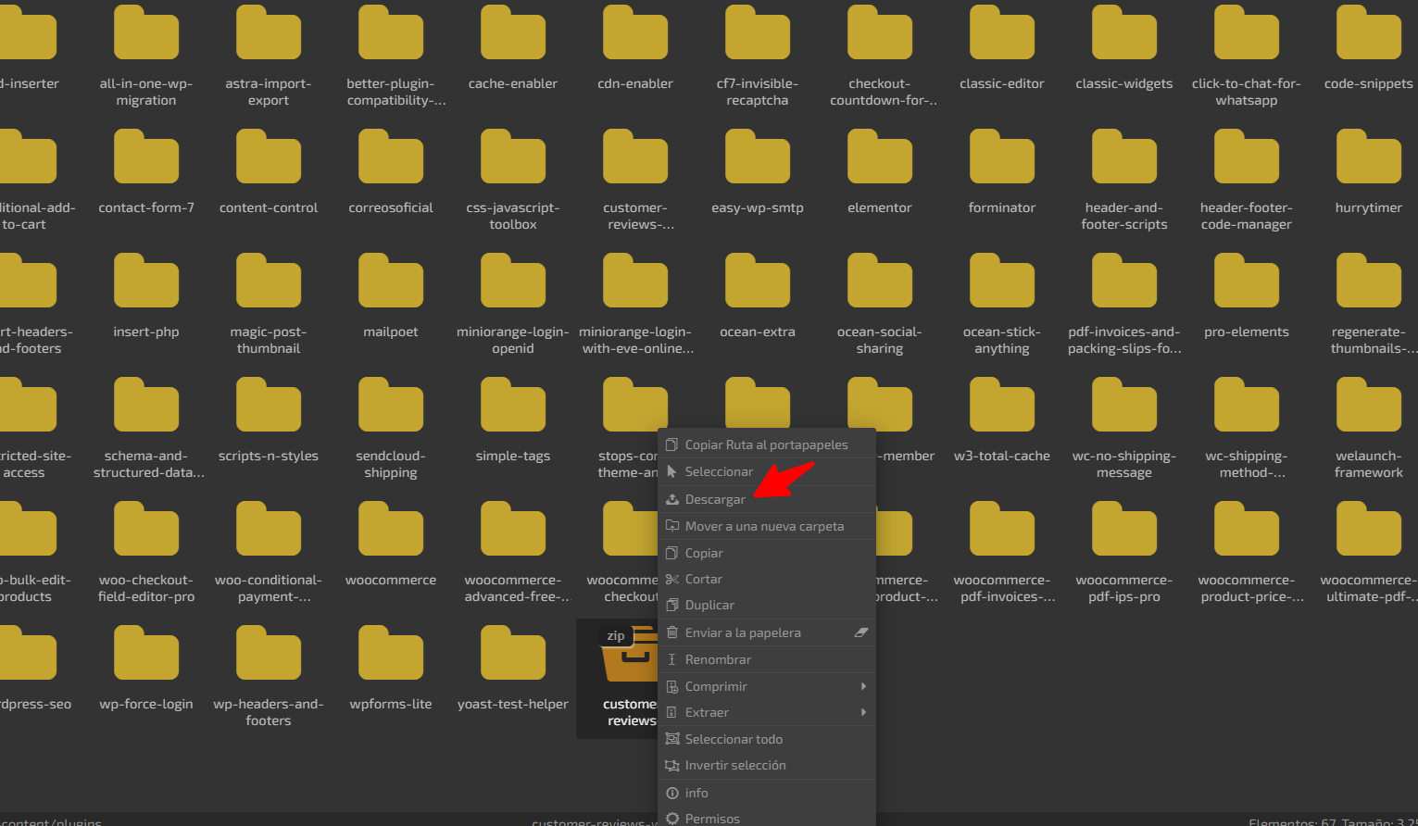This screenshot has height=826, width=1418.
Task: Open info from the context menu
Action: [767, 793]
